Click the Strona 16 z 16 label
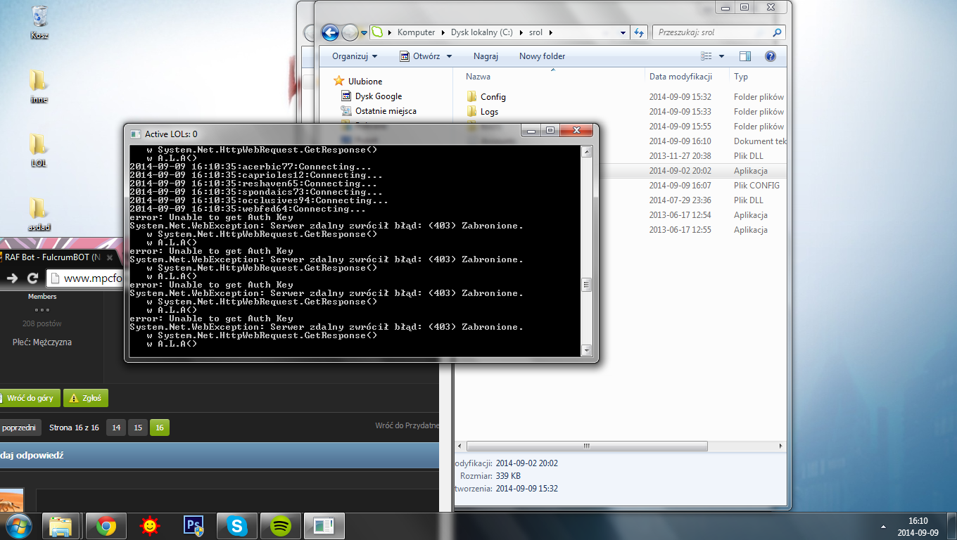 pos(74,427)
